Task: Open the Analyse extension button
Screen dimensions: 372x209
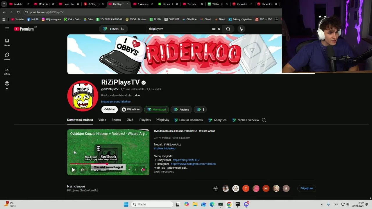Action: pos(181,109)
